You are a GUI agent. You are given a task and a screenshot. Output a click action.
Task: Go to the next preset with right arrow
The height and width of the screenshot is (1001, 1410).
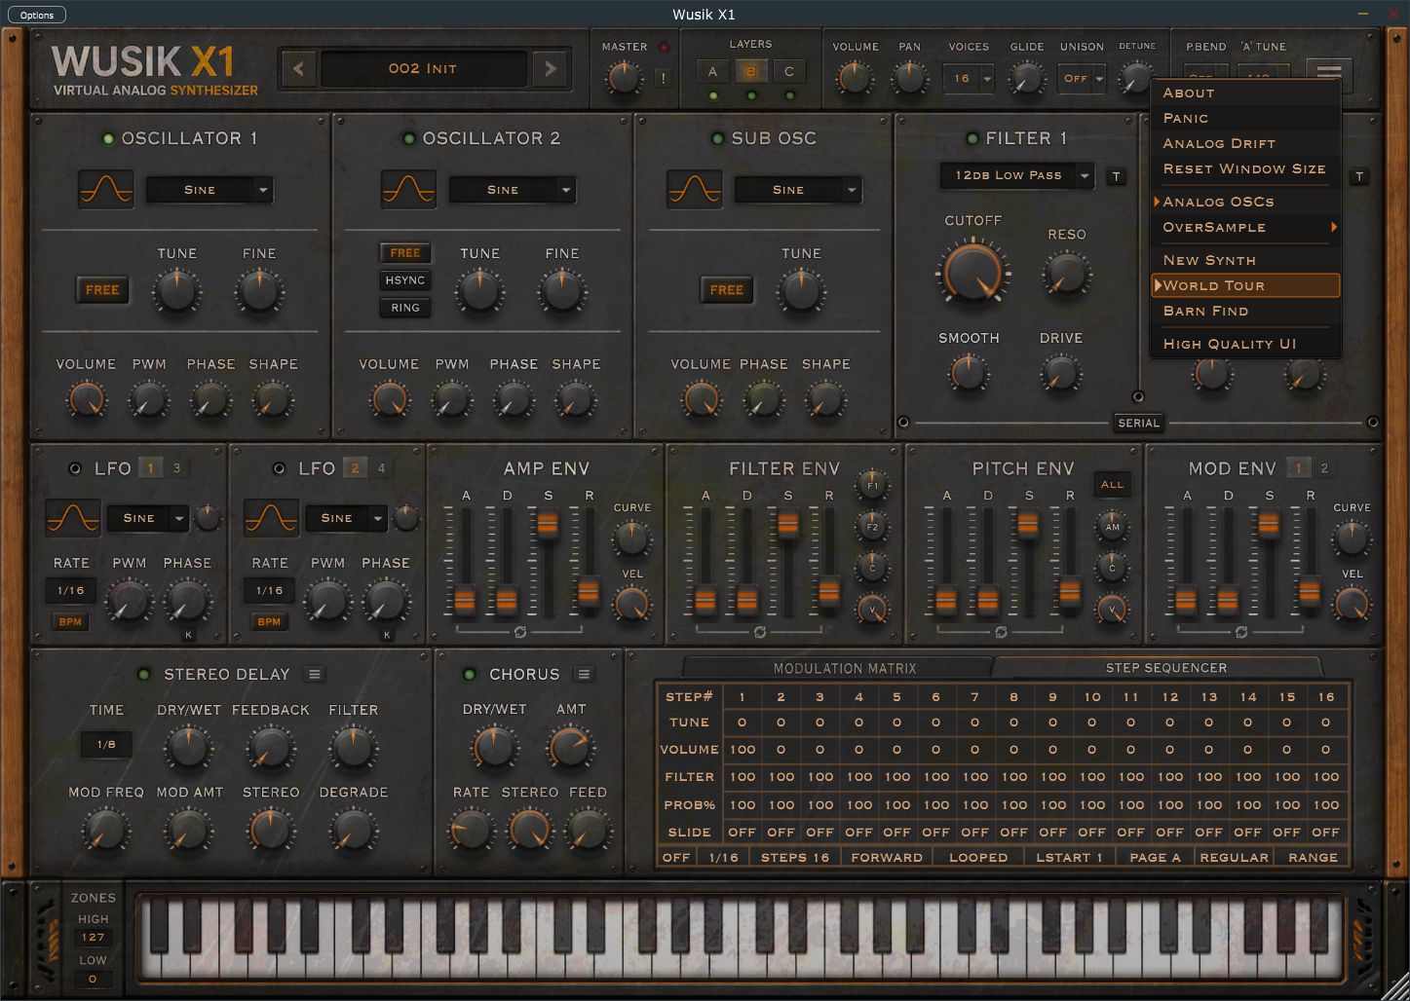coord(550,69)
